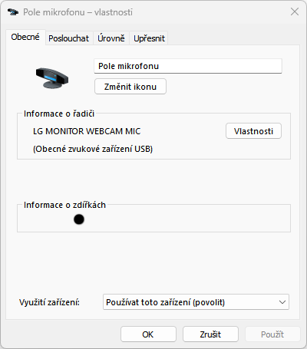The width and height of the screenshot is (307, 349).
Task: Click the Pole mikrofonu name field
Action: (x=188, y=66)
